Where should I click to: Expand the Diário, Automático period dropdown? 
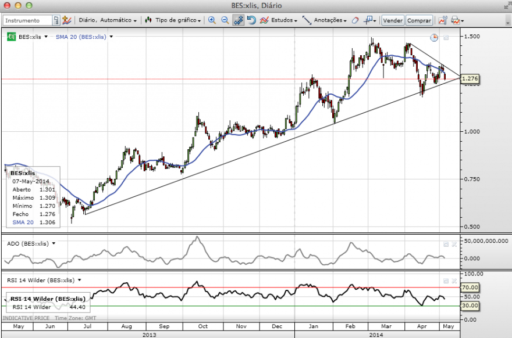108,20
